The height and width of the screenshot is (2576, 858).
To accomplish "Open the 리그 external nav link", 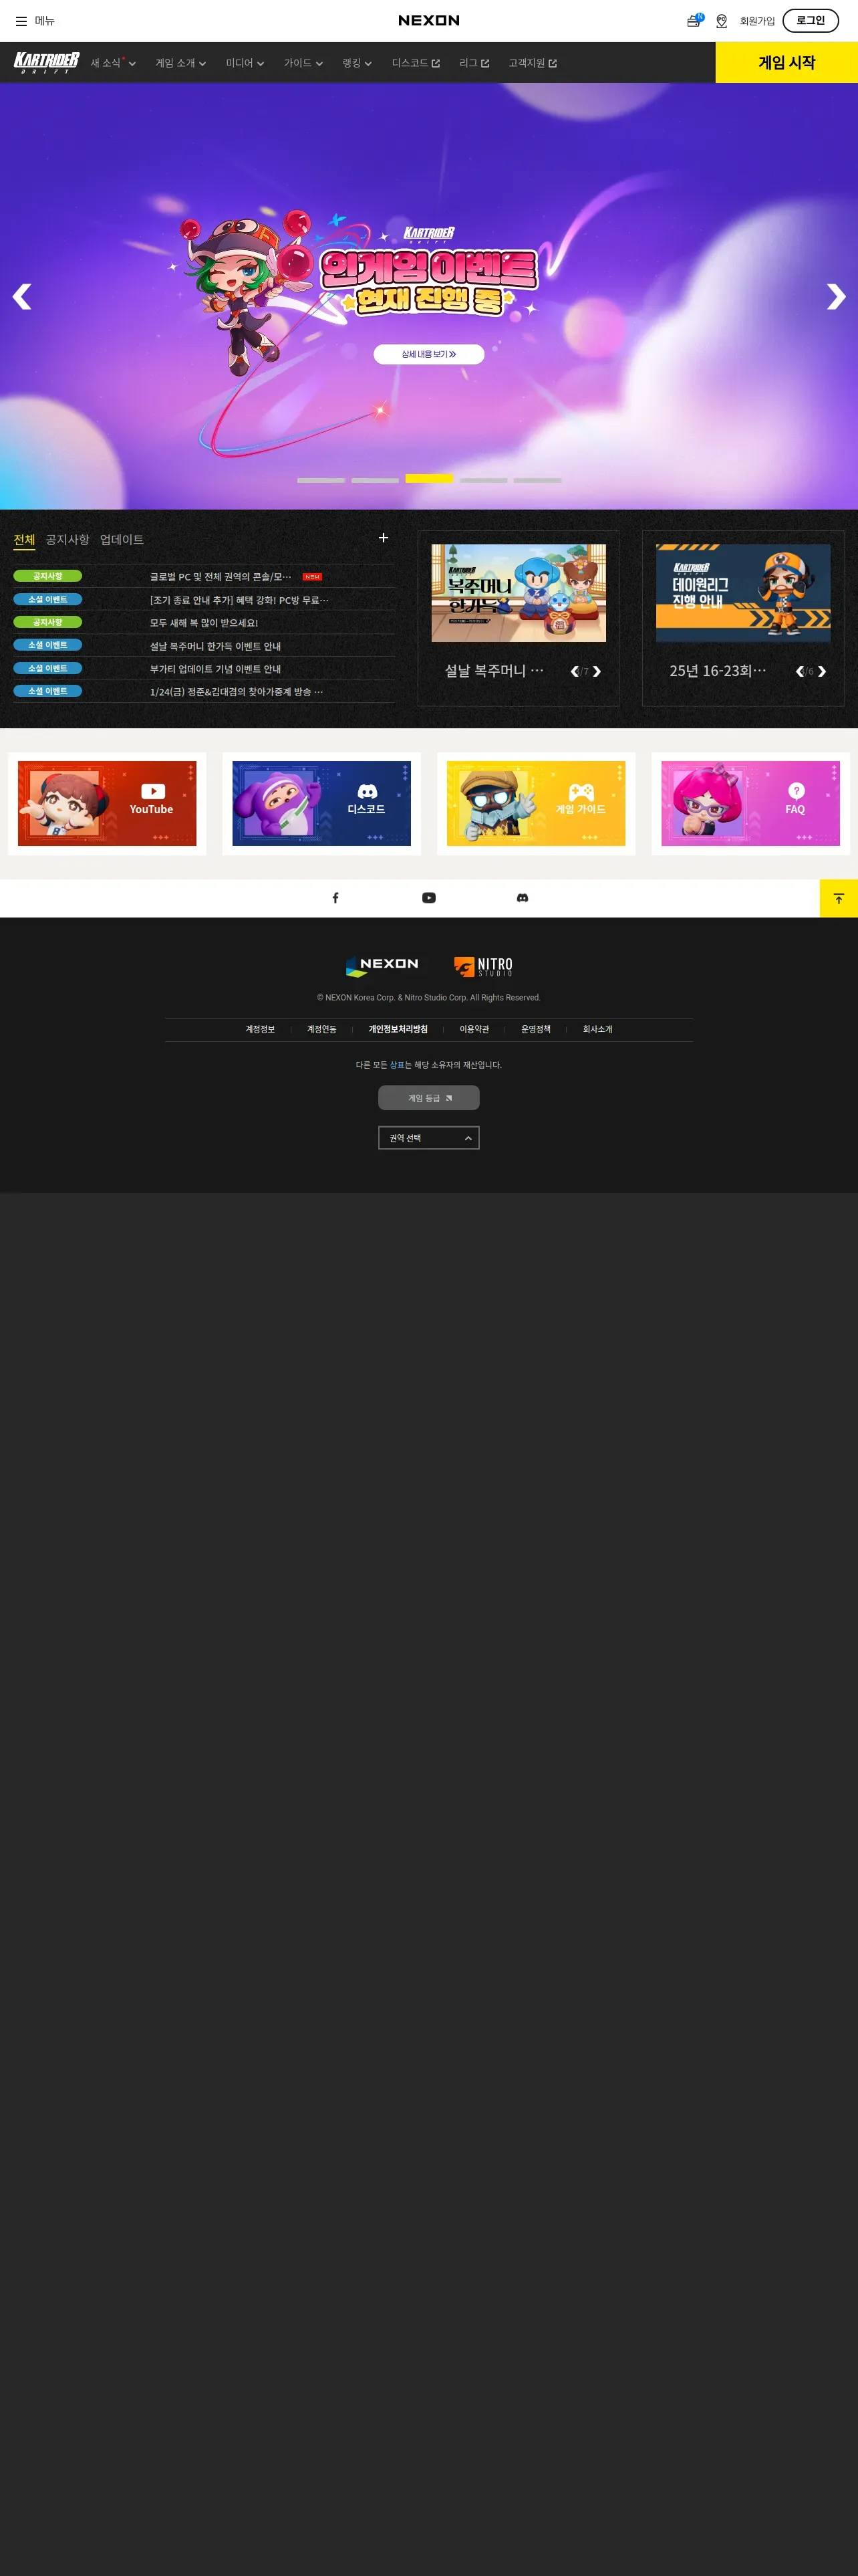I will (x=474, y=63).
